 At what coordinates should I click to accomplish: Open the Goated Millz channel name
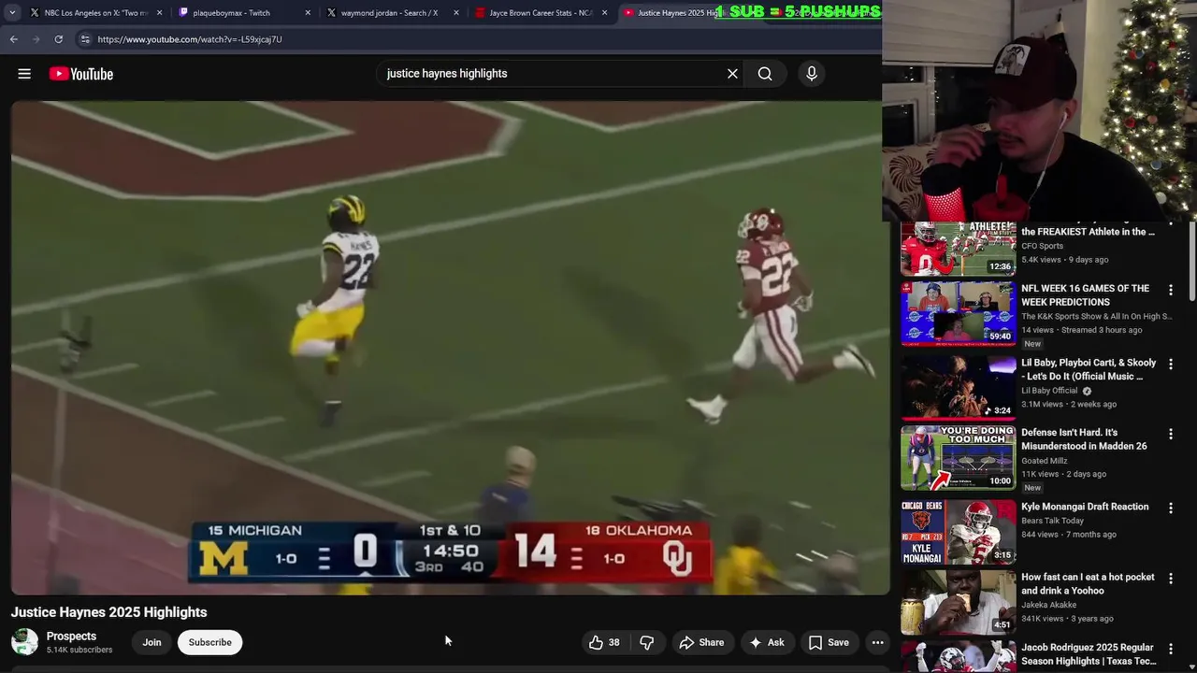[1045, 461]
